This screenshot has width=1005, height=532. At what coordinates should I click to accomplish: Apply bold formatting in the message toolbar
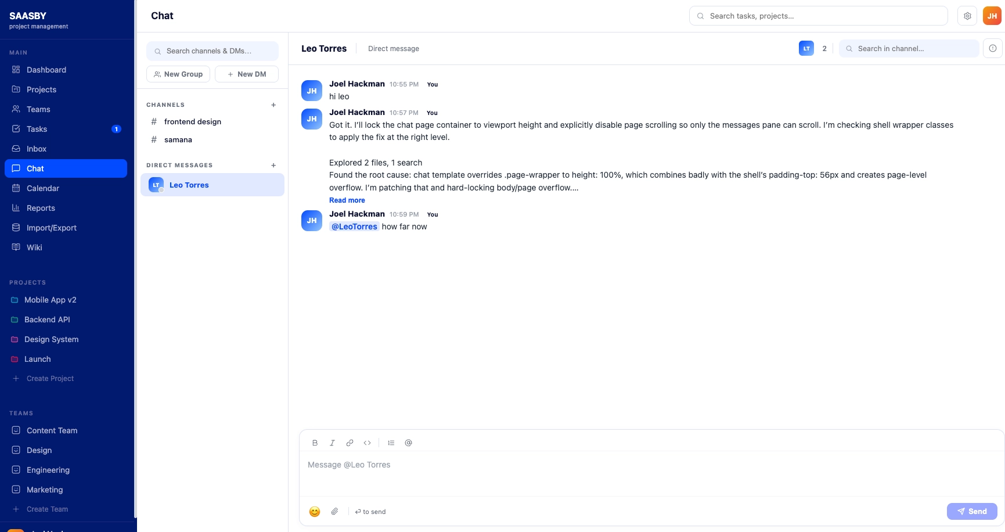coord(315,443)
